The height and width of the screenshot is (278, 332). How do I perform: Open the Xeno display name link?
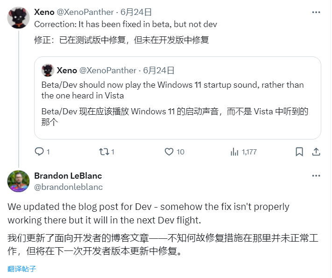(x=44, y=12)
